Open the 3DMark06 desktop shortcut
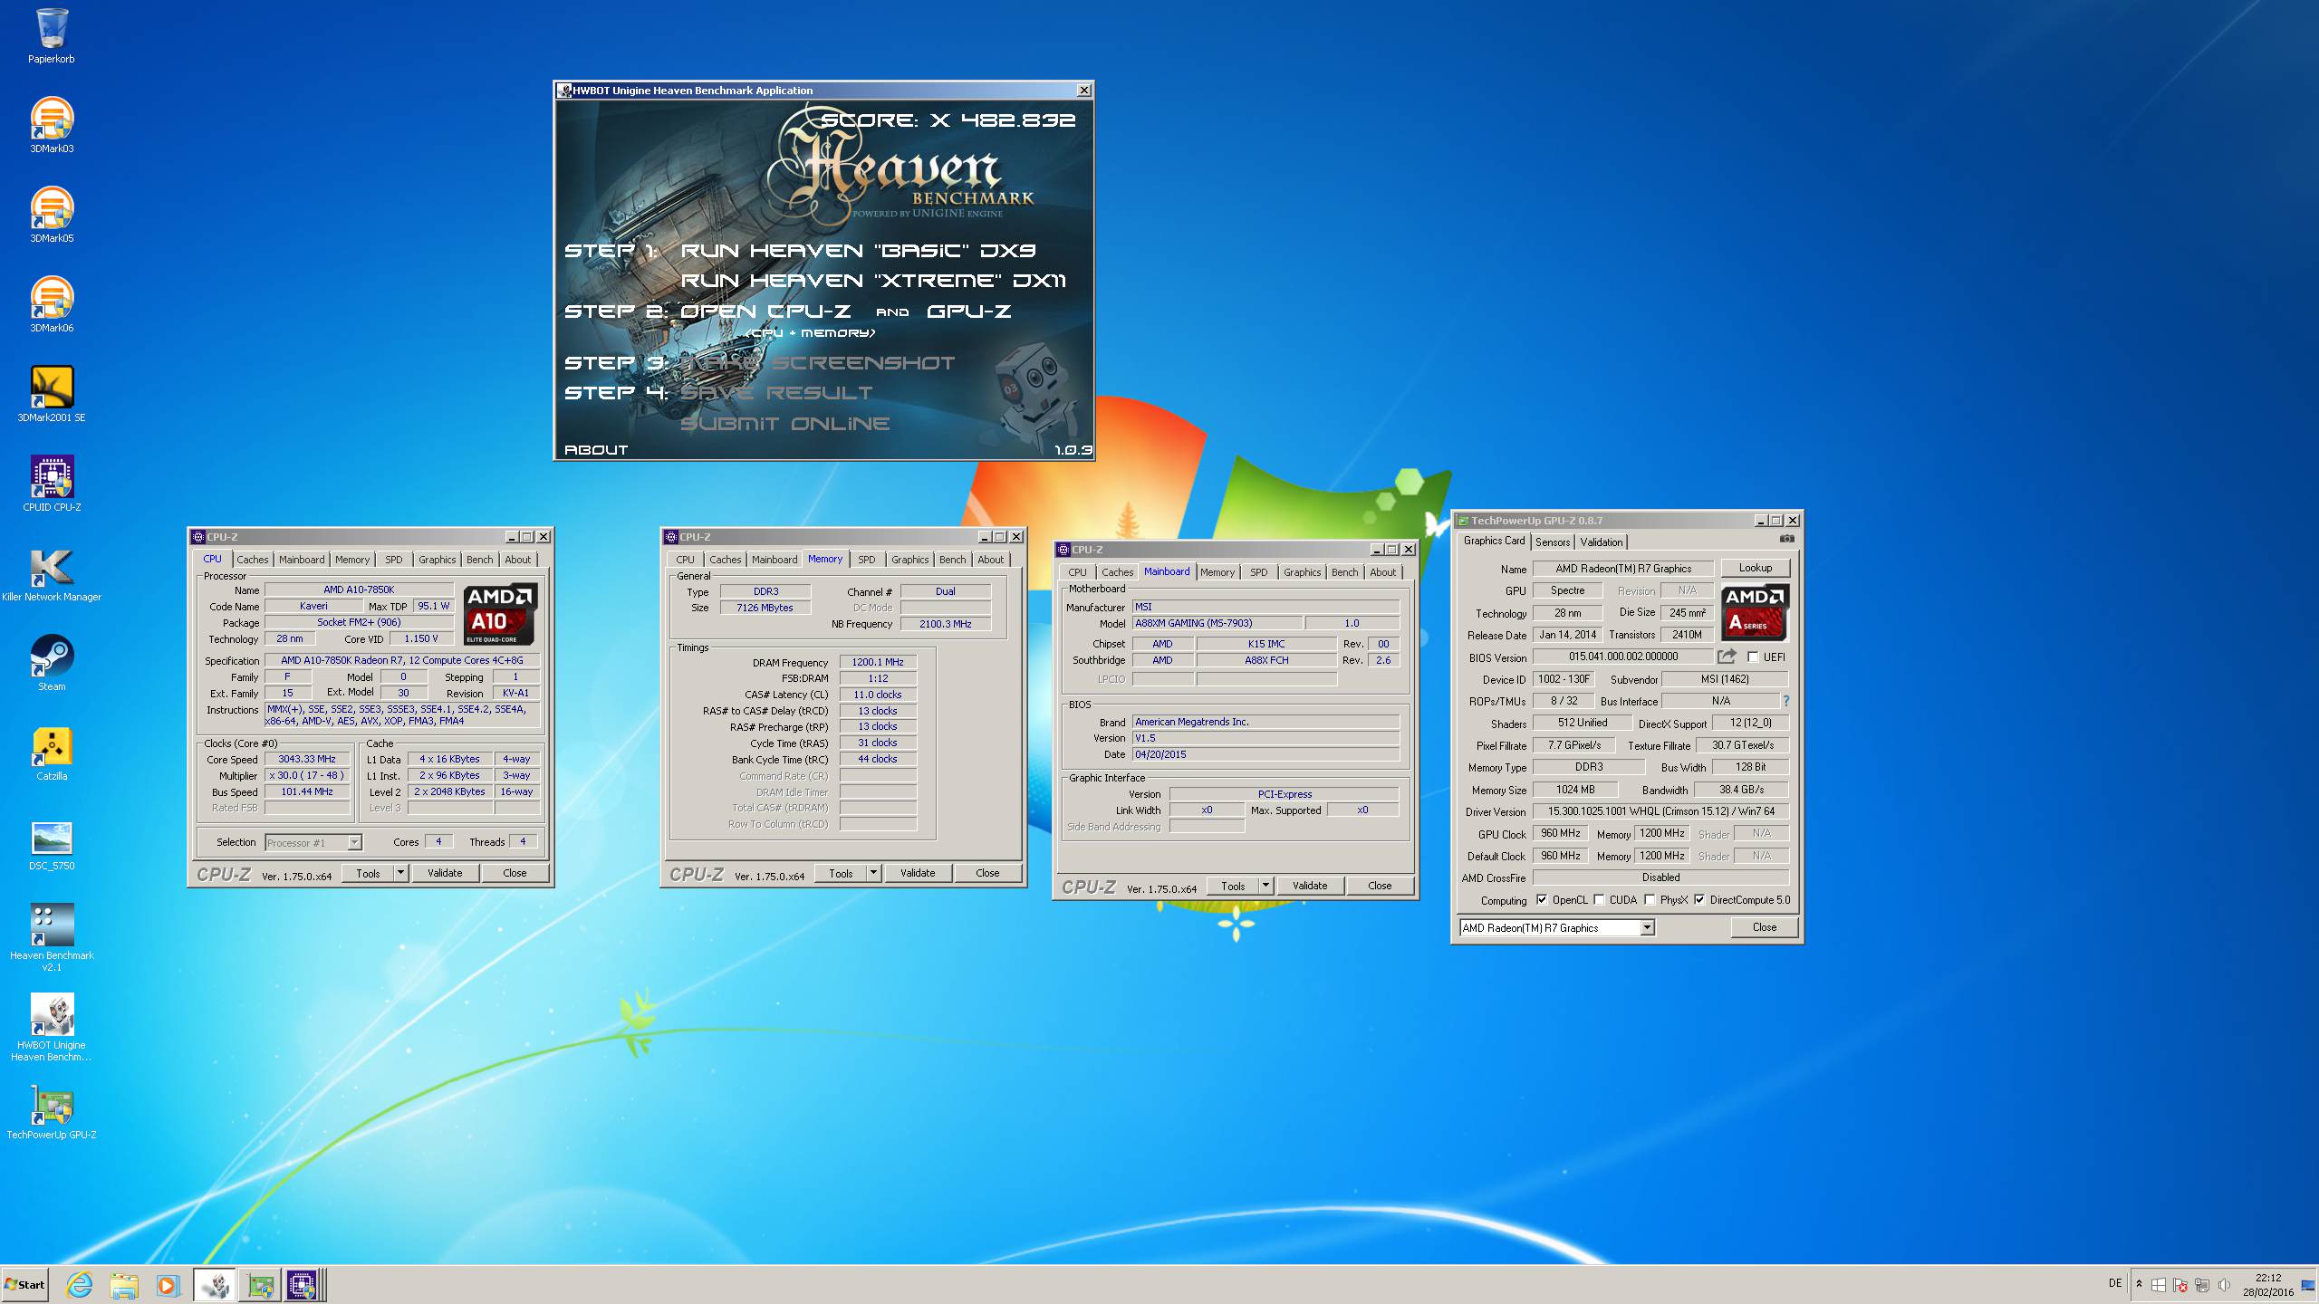 pyautogui.click(x=52, y=304)
